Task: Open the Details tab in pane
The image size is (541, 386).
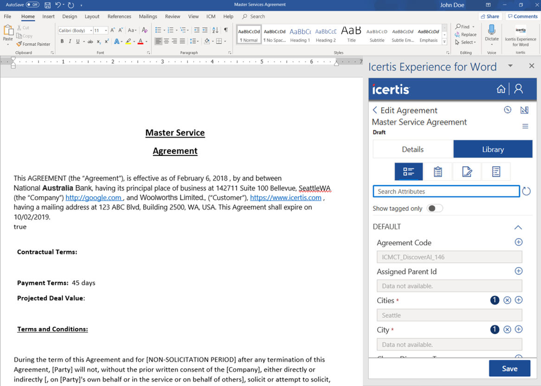Action: click(412, 149)
